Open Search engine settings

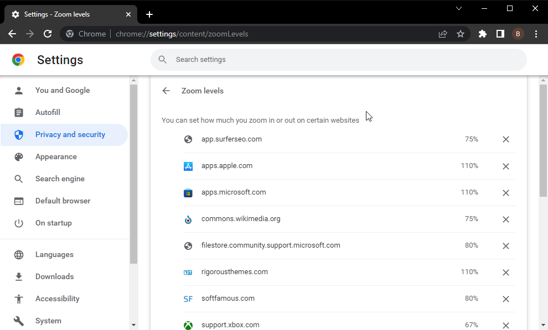[x=64, y=179]
